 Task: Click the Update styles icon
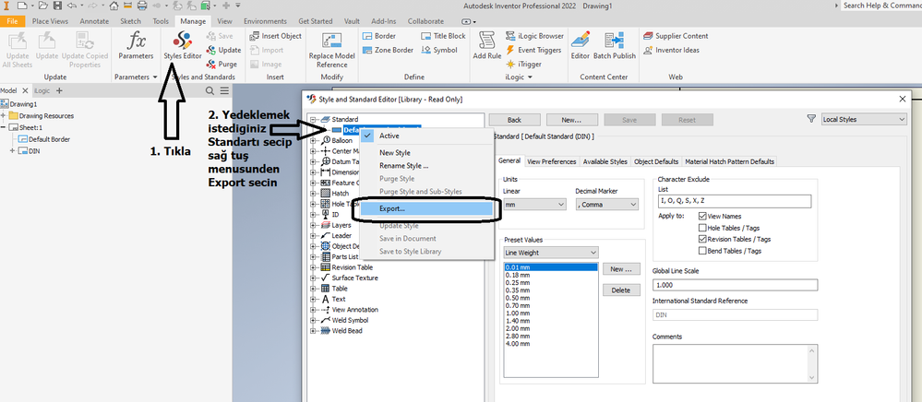(x=223, y=50)
